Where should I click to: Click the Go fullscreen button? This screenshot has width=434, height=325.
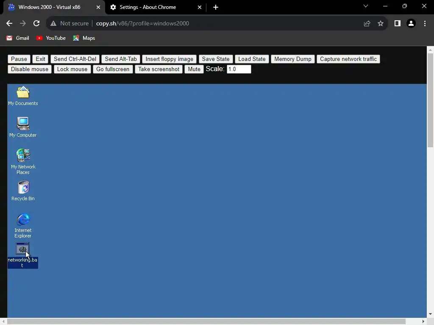[113, 69]
